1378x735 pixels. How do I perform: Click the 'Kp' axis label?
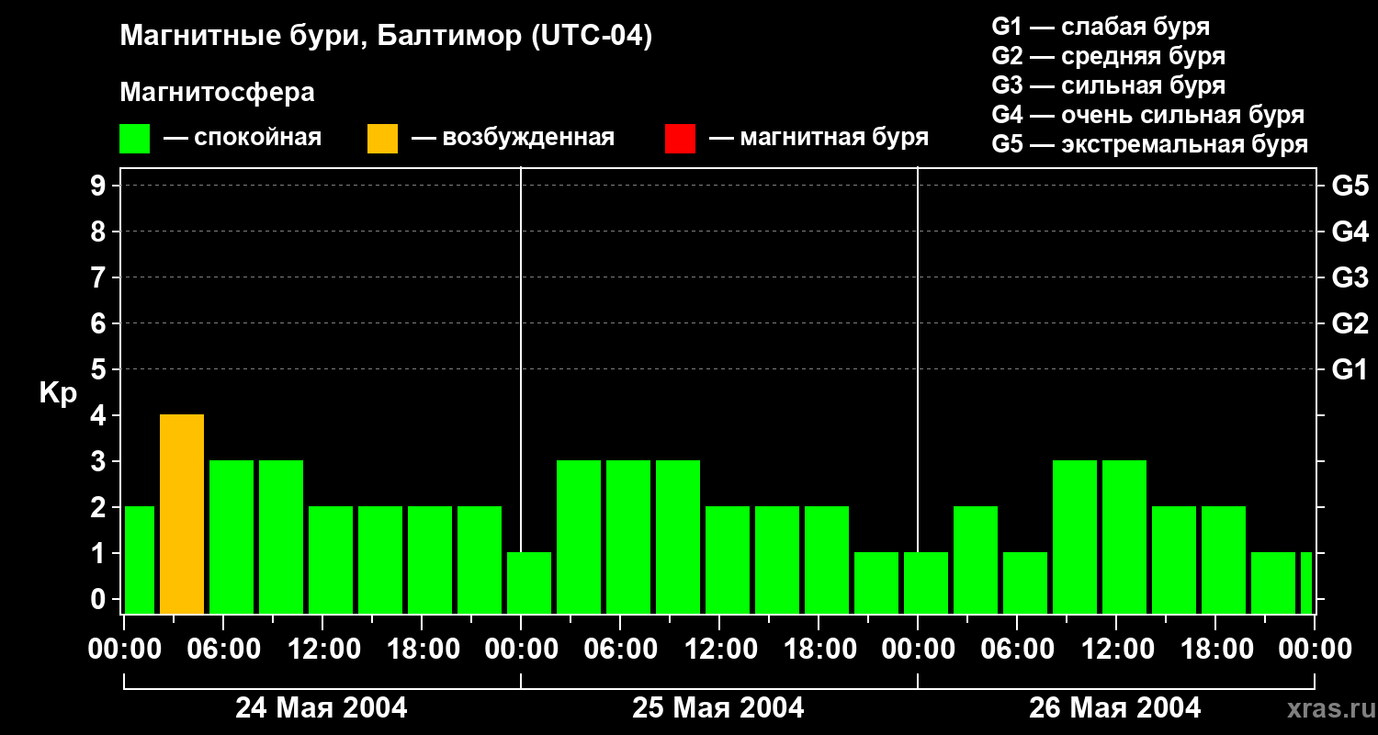point(58,394)
